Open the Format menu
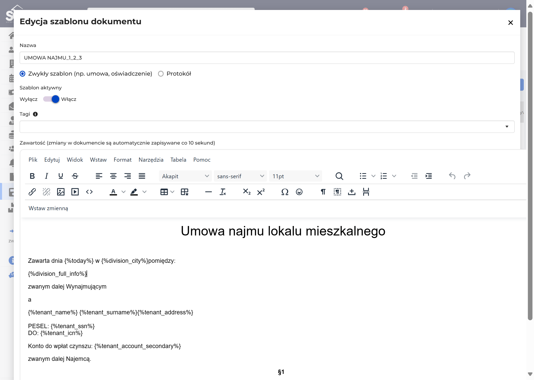The width and height of the screenshot is (534, 380). click(123, 160)
